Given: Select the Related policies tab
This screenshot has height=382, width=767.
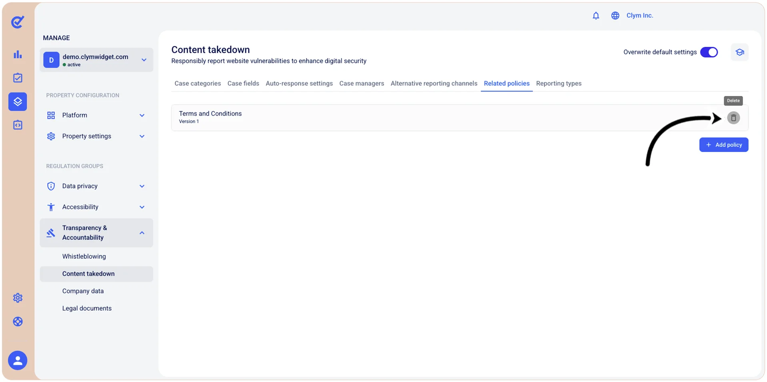Looking at the screenshot, I should [507, 84].
